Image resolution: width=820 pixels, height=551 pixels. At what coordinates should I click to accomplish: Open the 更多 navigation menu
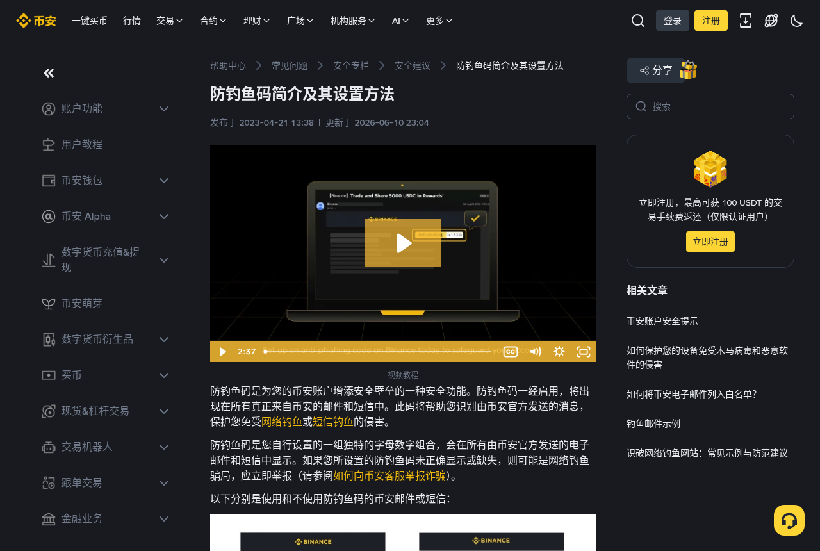click(439, 21)
